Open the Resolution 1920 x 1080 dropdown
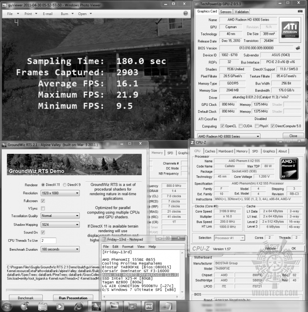This screenshot has height=312, width=308. click(60, 193)
